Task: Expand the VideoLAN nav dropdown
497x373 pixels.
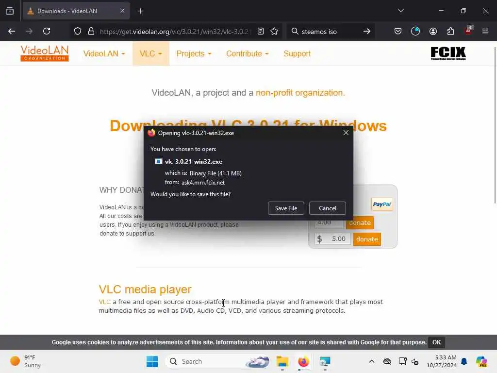Action: (104, 53)
